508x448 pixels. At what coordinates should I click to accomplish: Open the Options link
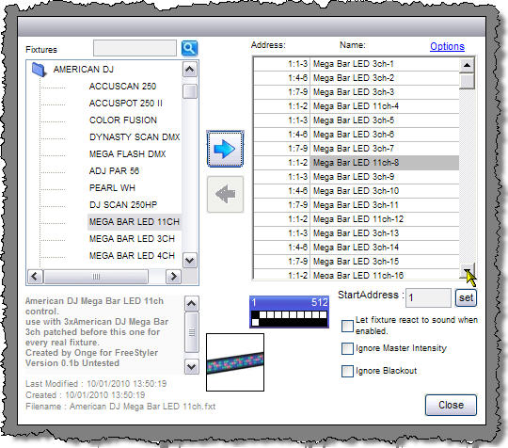click(447, 46)
